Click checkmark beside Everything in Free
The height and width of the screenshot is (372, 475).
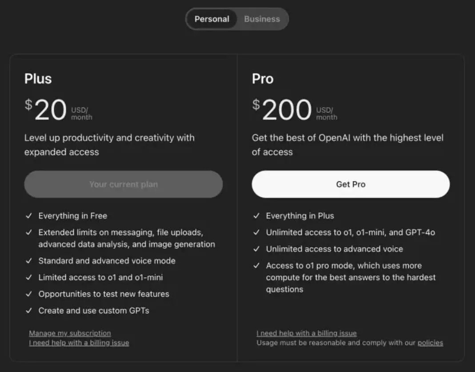[29, 216]
